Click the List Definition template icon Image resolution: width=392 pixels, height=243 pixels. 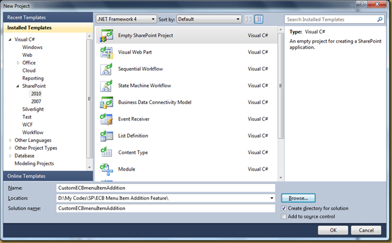tap(107, 136)
